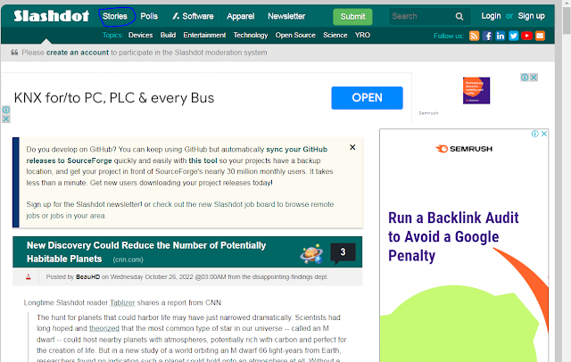
Task: Follow the theorized link in the article
Action: (x=104, y=328)
